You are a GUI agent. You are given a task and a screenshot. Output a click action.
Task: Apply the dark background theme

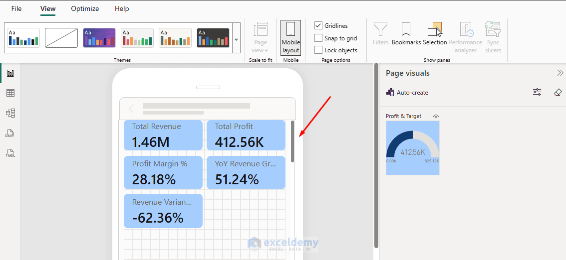(213, 38)
